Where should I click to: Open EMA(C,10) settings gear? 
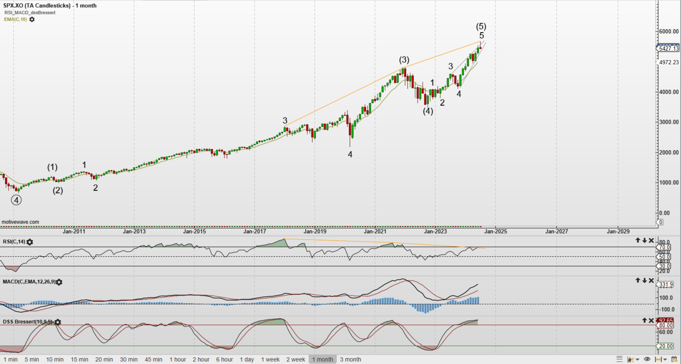tap(32, 19)
